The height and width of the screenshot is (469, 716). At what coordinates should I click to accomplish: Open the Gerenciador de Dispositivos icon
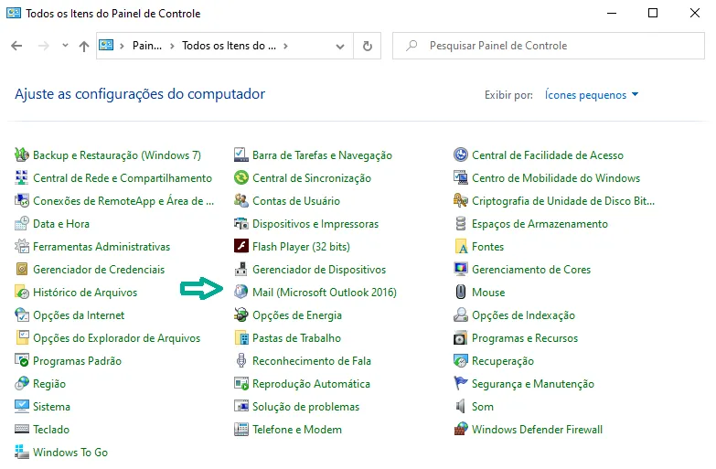pyautogui.click(x=241, y=269)
